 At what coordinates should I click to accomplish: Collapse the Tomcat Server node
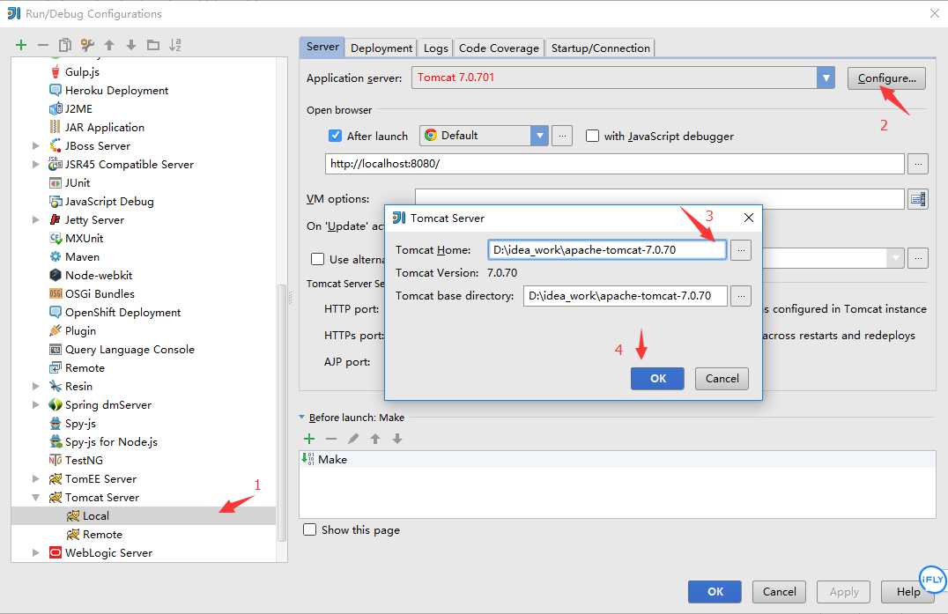(x=35, y=498)
